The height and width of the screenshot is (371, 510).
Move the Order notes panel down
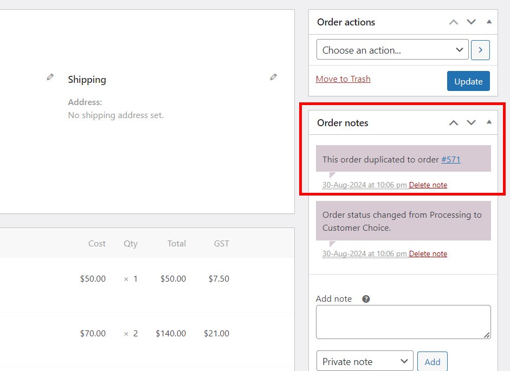tap(471, 122)
